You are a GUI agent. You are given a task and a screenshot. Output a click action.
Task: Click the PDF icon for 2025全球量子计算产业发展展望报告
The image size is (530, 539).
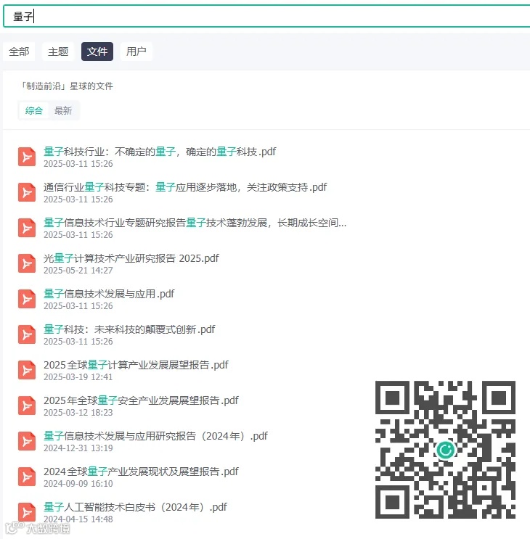coord(27,370)
